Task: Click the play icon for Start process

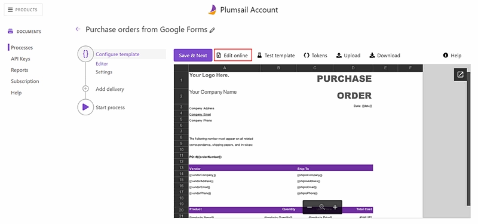Action: click(85, 108)
